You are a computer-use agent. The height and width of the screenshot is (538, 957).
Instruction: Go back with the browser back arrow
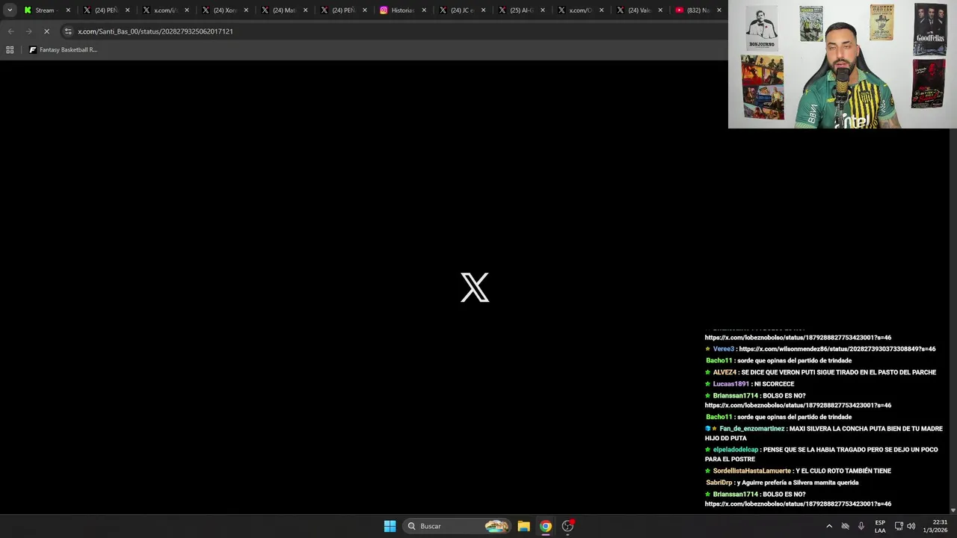coord(10,31)
